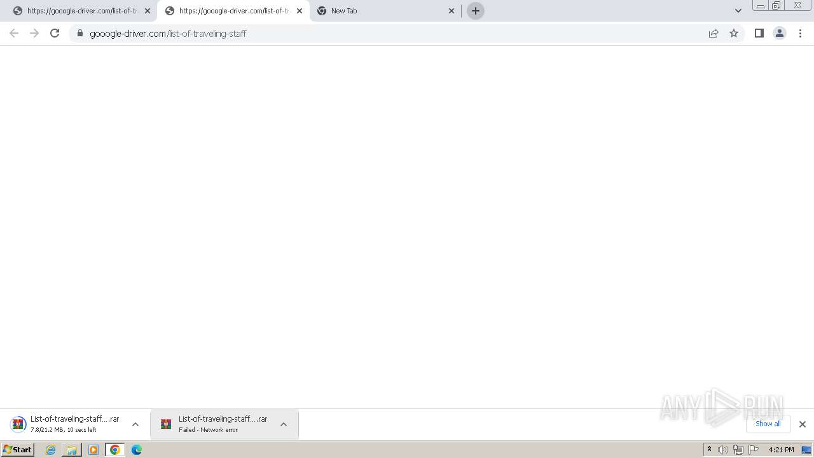Click the Show desktop tray button
This screenshot has height=458, width=814.
click(x=806, y=450)
